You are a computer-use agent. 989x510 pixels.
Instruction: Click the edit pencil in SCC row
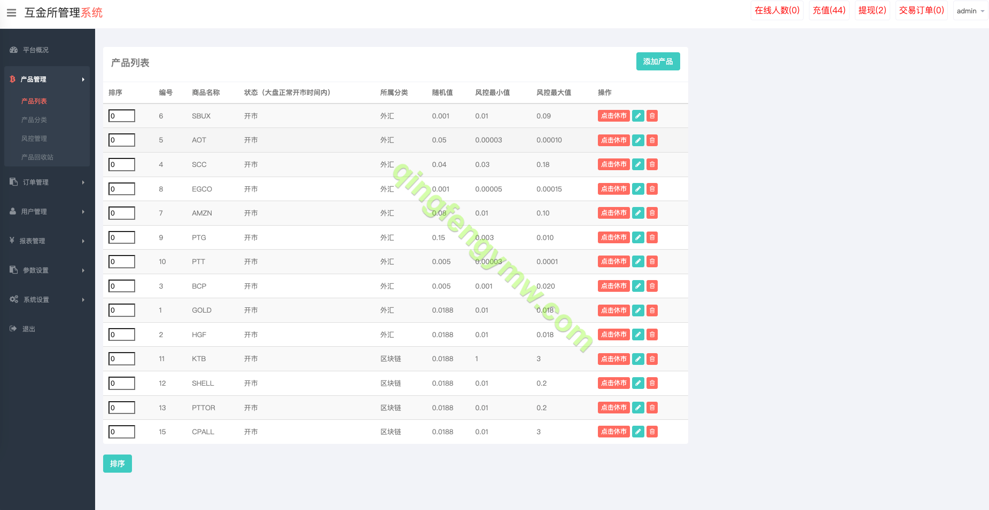tap(638, 164)
